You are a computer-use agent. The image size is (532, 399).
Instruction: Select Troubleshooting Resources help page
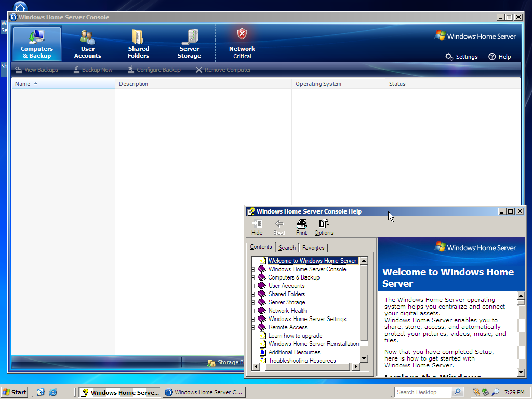point(302,360)
